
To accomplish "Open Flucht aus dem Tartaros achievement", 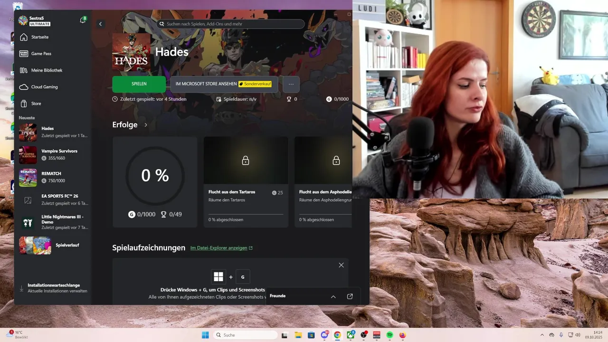I will 246,182.
